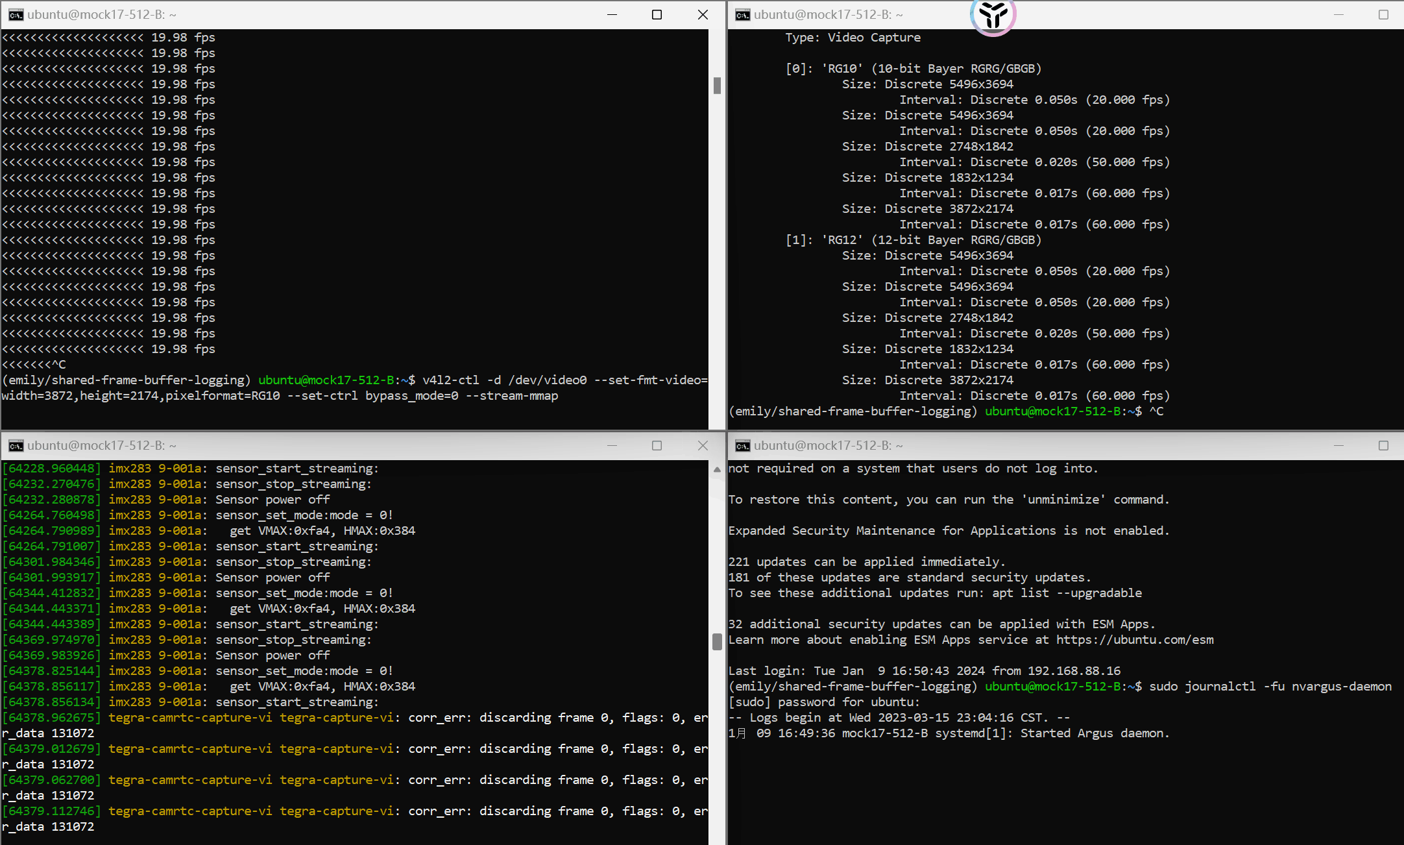Click the bottom-left terminal's scroll up arrow
The height and width of the screenshot is (845, 1404).
(717, 469)
